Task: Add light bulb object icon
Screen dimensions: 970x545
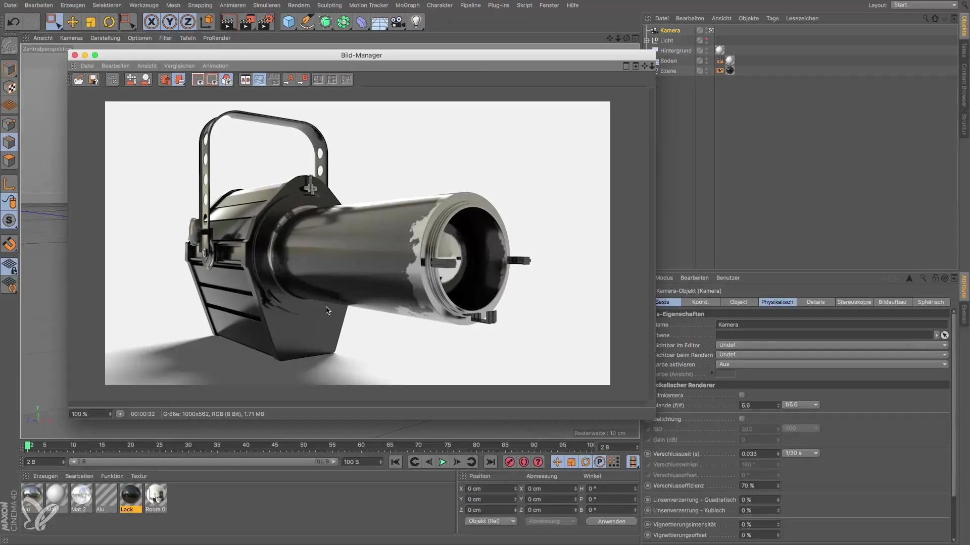Action: [x=416, y=22]
